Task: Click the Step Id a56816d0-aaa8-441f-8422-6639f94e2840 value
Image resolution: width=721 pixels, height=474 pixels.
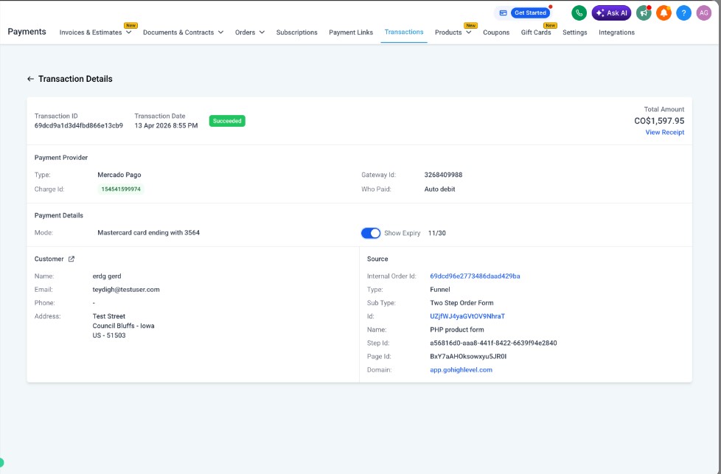Action: [x=493, y=343]
